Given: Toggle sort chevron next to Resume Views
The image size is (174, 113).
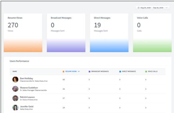Looking at the screenshot, I should click(79, 71).
